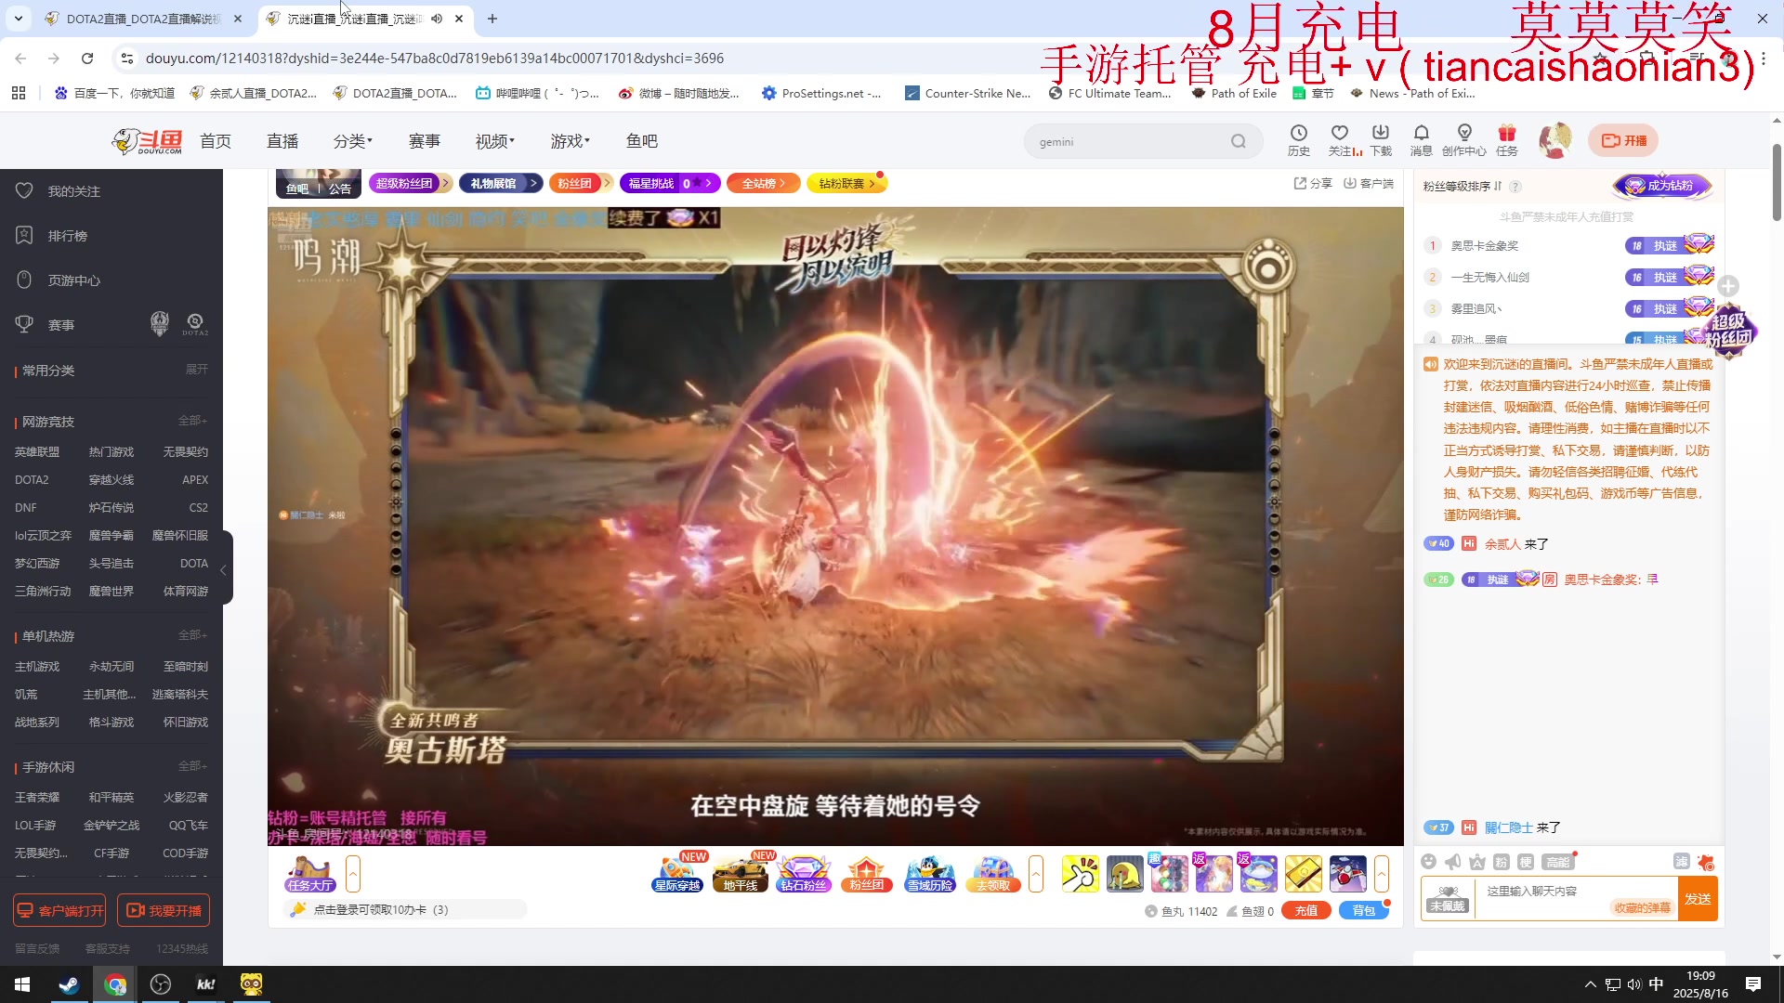
Task: Open 鱼吧 in the navigation
Action: (642, 141)
